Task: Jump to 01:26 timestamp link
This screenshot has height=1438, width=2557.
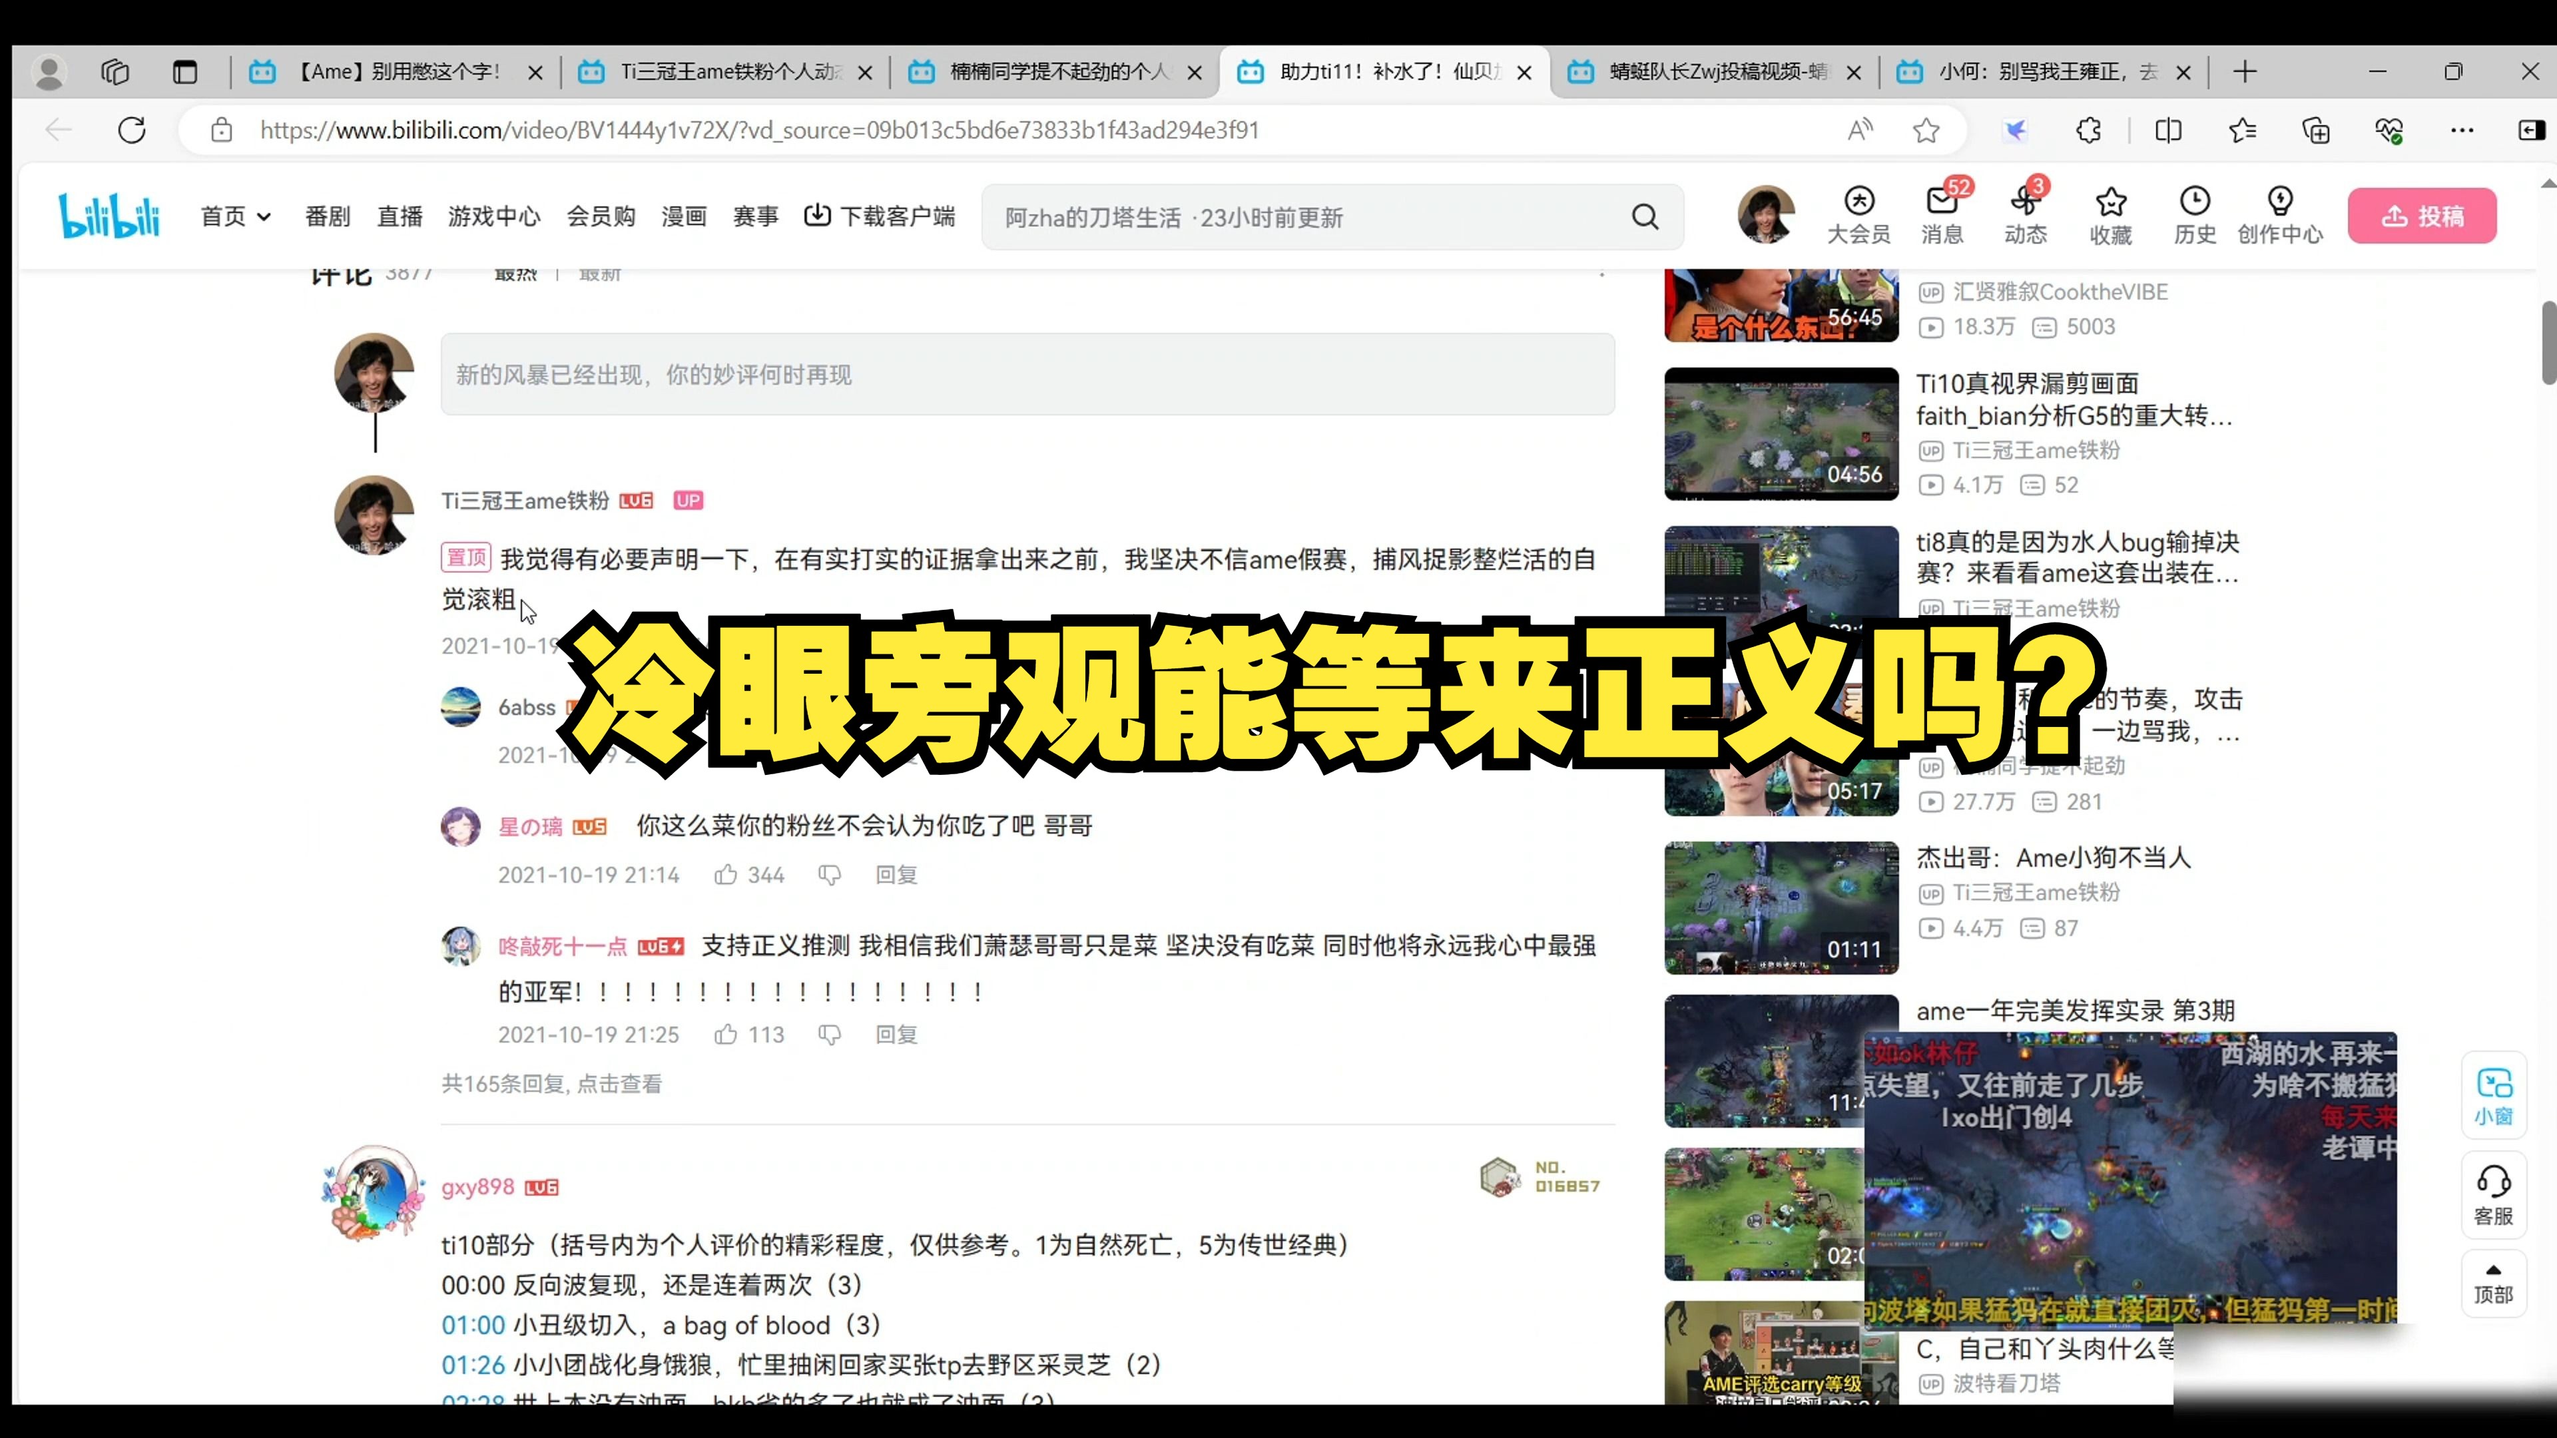Action: [473, 1365]
